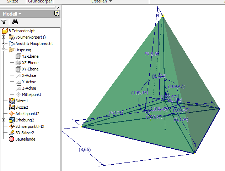
Task: Close the model browser panel
Action: [58, 7]
